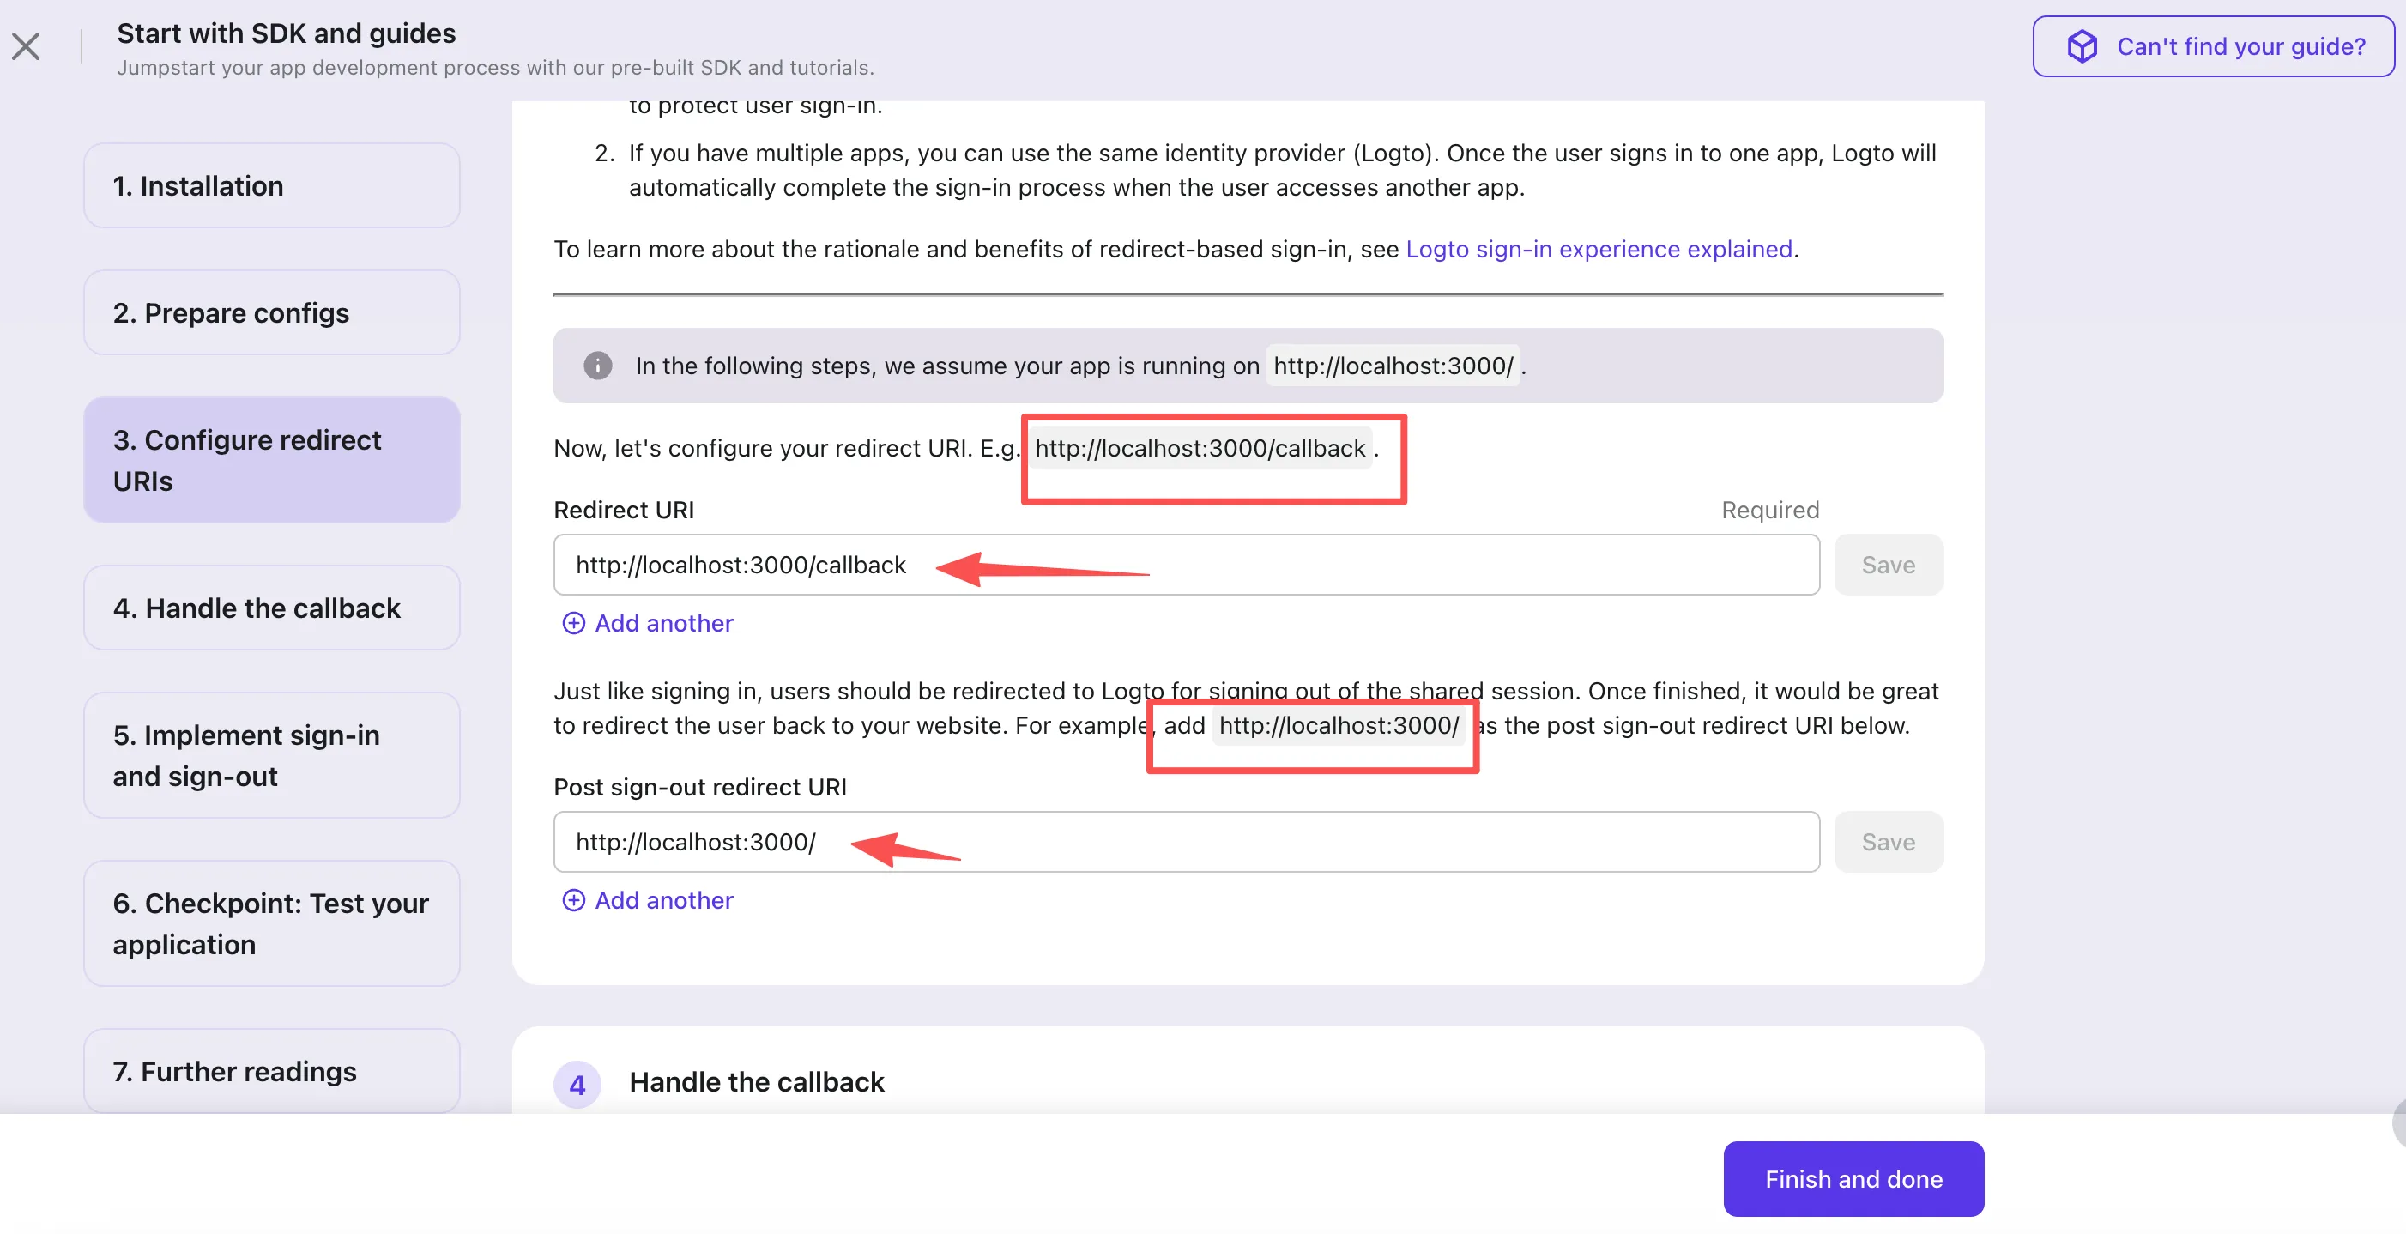Image resolution: width=2406 pixels, height=1234 pixels.
Task: Open Handle the callback step
Action: (x=271, y=608)
